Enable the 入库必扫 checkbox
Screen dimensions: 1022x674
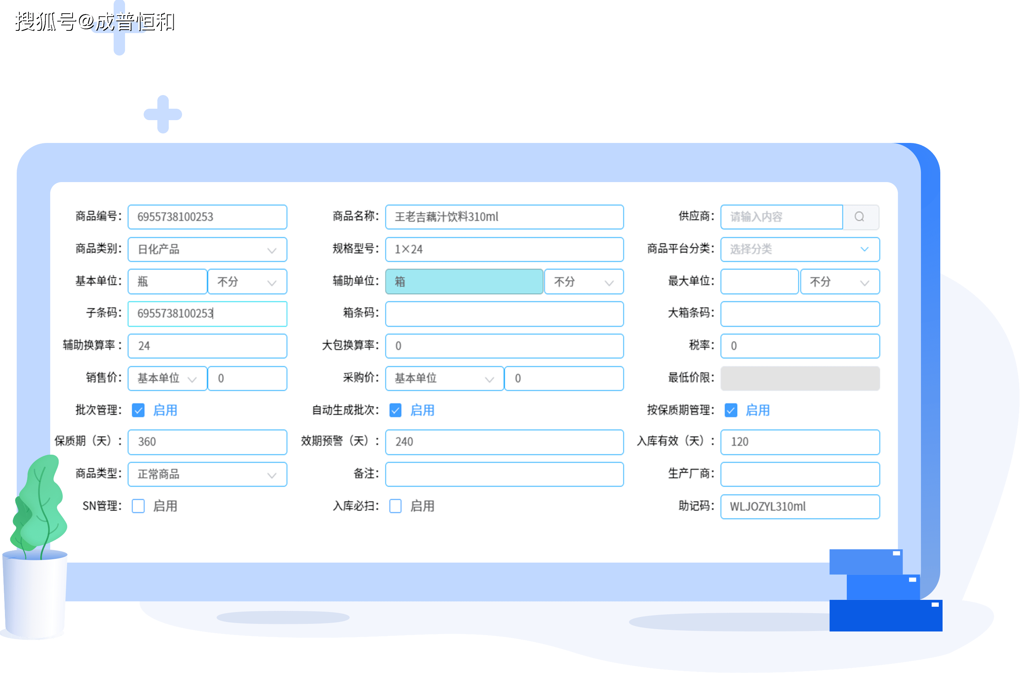(395, 507)
